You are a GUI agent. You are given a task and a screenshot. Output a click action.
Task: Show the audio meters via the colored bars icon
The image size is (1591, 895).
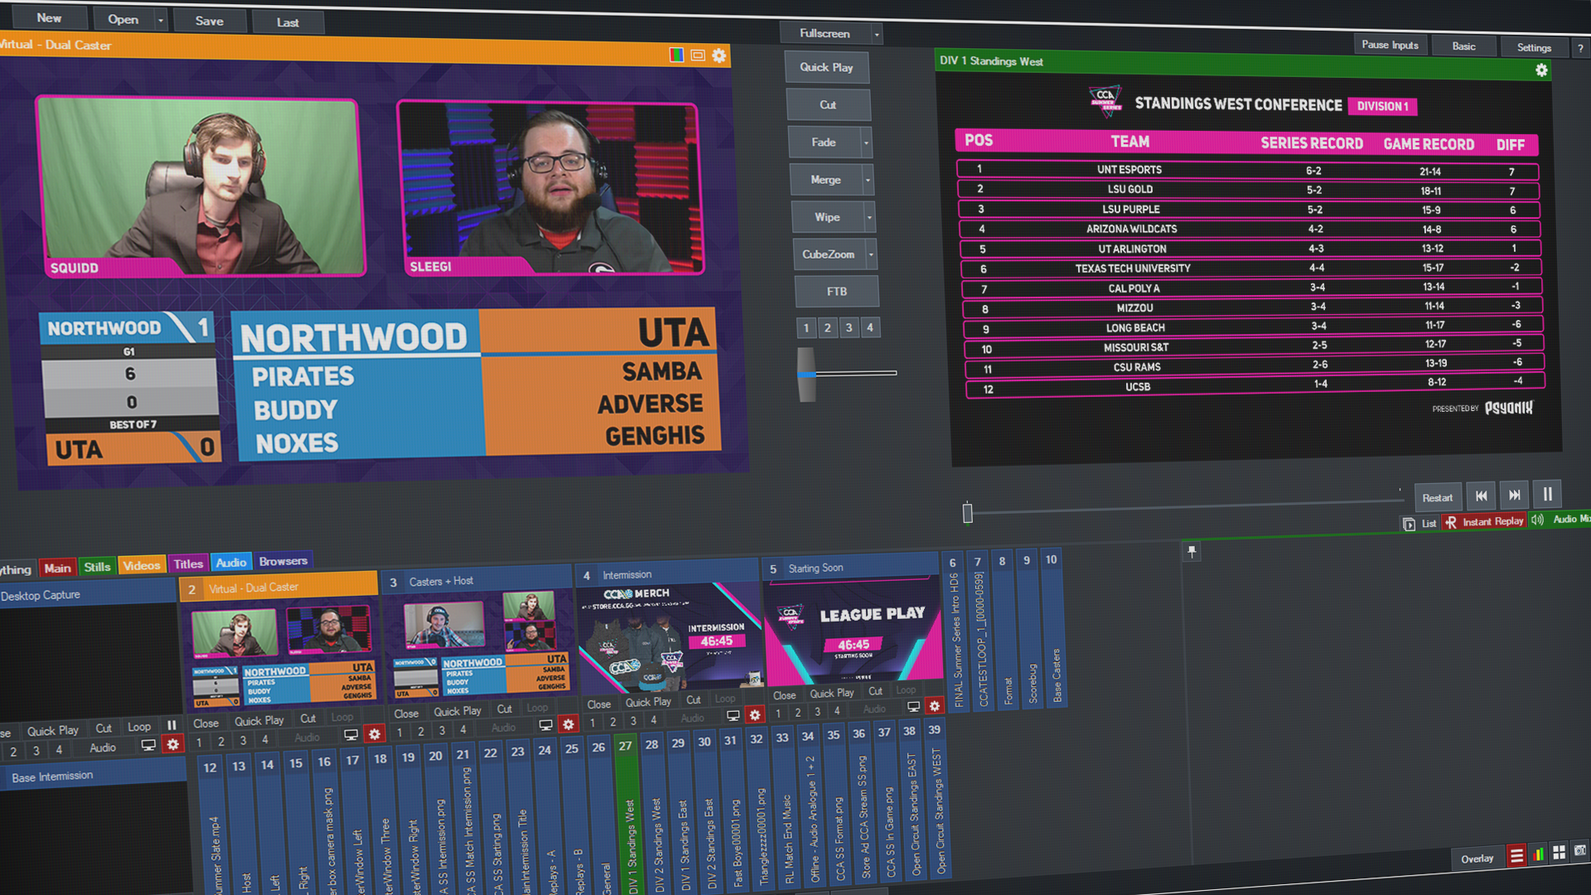1538,854
